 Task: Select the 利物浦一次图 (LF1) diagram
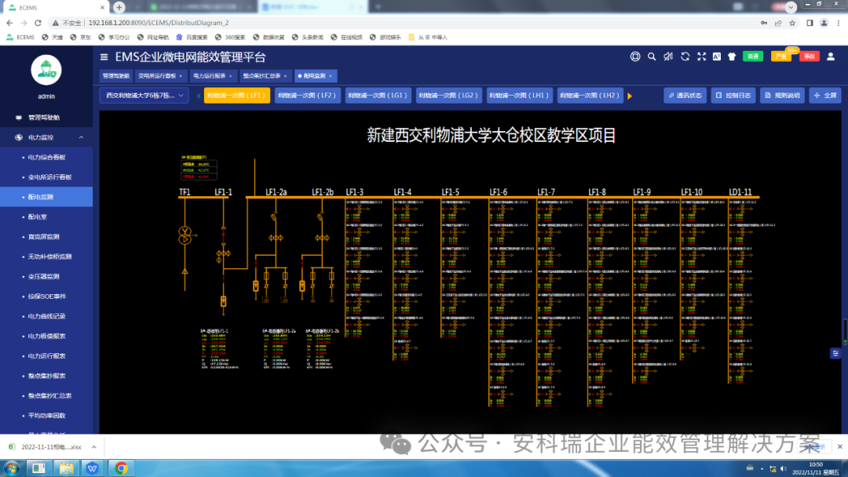[x=236, y=96]
